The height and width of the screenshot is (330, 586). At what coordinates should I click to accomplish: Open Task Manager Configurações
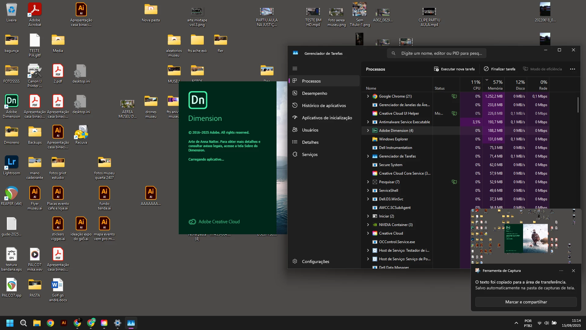pos(324,261)
